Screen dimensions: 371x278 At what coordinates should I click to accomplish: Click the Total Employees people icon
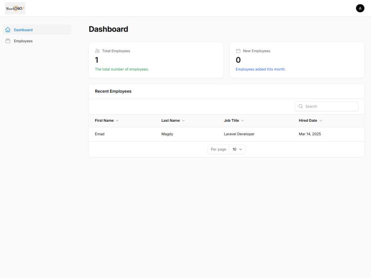pos(97,51)
